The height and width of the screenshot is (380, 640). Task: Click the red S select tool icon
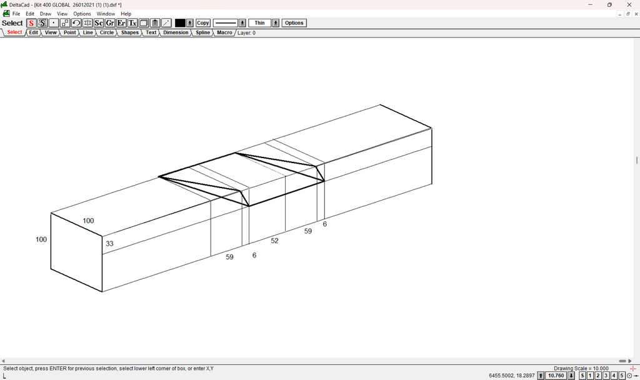tap(31, 23)
